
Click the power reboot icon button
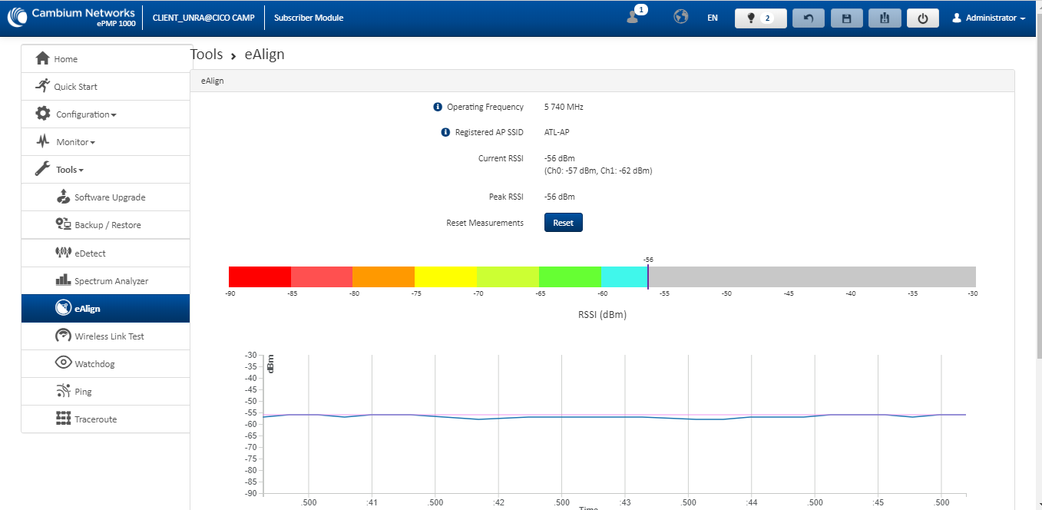(x=922, y=18)
